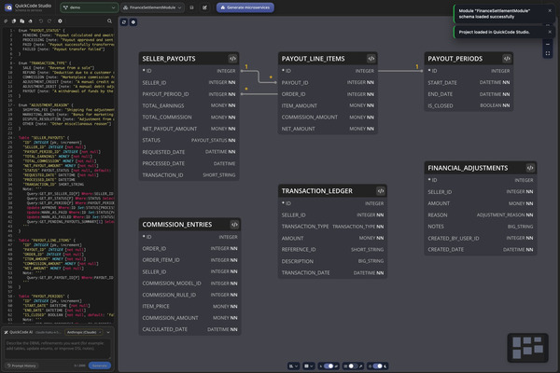Collapse Enum PAYOUT_STATUS fold arrow at line 1

[x=15, y=31]
